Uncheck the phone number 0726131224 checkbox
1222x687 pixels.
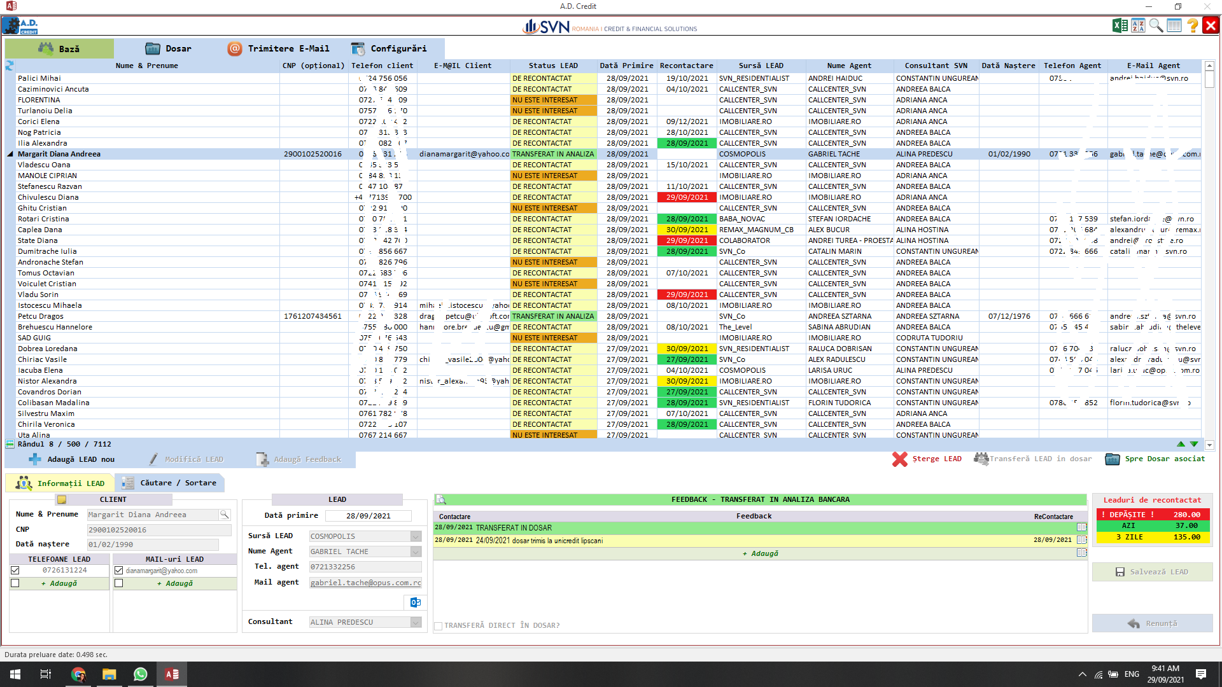click(x=15, y=571)
